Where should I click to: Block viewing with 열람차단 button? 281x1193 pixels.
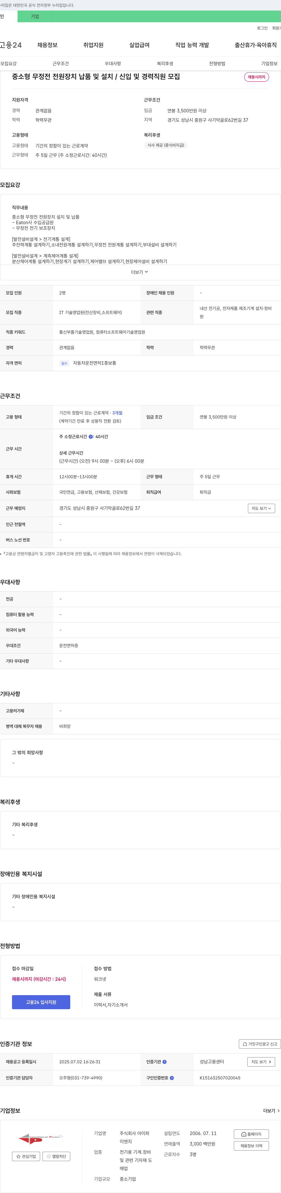point(56,1156)
